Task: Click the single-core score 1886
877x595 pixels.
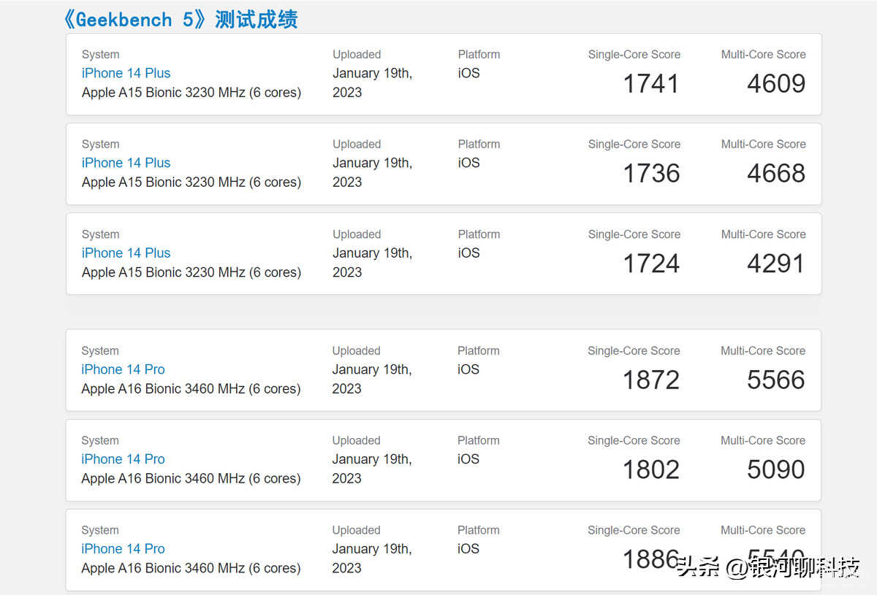Action: [x=651, y=560]
